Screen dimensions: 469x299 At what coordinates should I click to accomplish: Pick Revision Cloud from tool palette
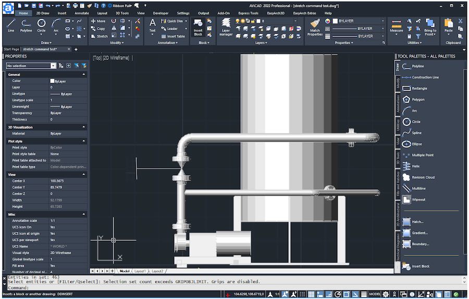click(x=423, y=177)
